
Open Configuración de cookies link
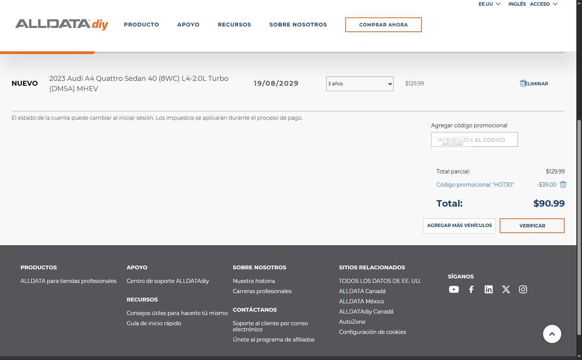372,332
